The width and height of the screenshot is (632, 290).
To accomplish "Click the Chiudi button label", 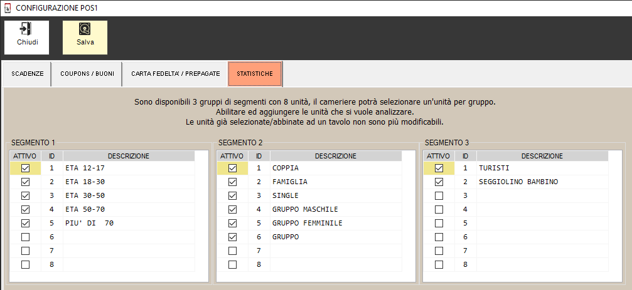I will point(27,43).
